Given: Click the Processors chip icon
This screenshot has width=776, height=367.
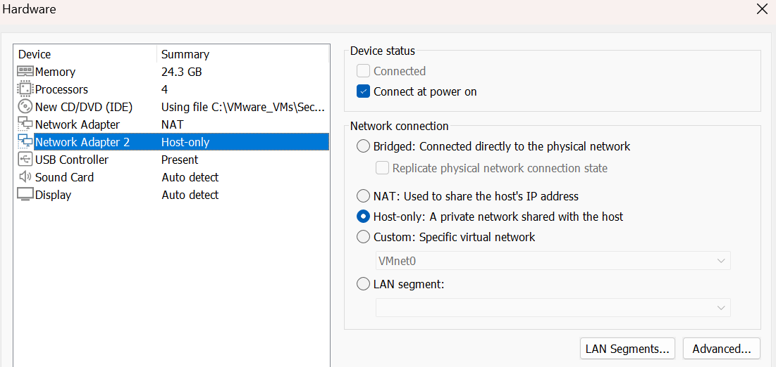Looking at the screenshot, I should (x=25, y=89).
